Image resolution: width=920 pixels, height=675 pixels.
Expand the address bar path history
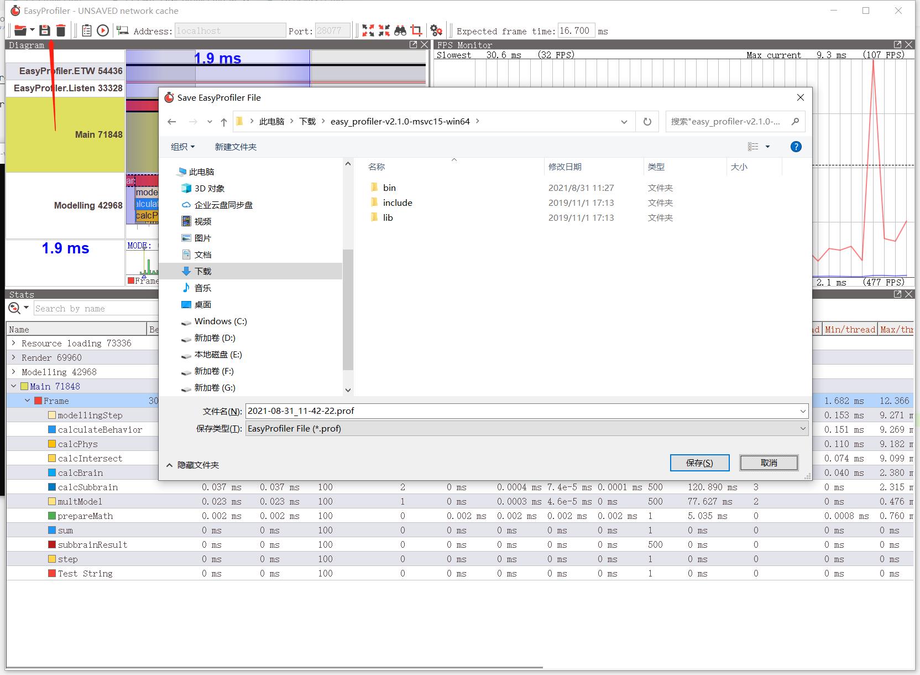coord(624,122)
